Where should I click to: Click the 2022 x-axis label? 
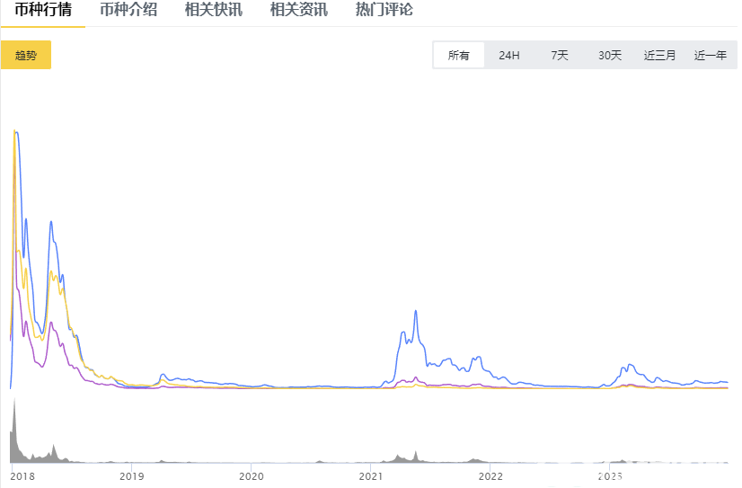tap(490, 475)
